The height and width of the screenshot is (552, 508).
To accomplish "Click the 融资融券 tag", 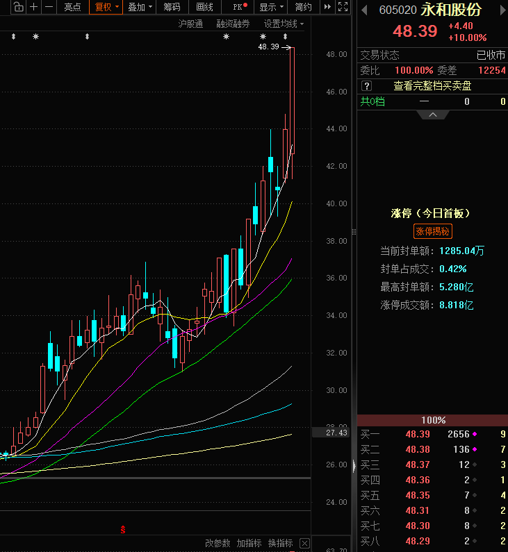I will click(x=233, y=24).
